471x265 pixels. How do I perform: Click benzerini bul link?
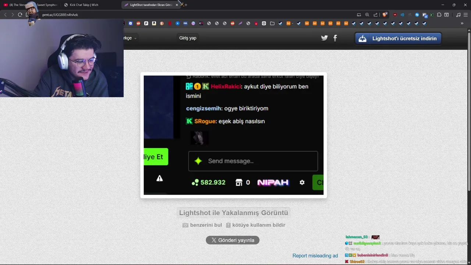click(x=202, y=225)
